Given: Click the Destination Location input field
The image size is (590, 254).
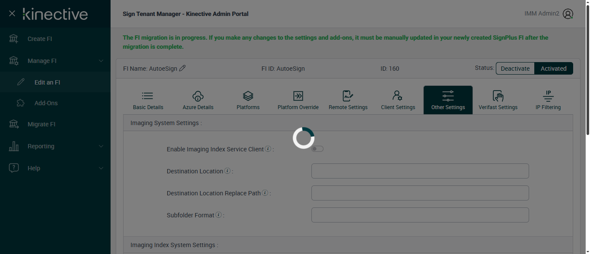Looking at the screenshot, I should [420, 171].
